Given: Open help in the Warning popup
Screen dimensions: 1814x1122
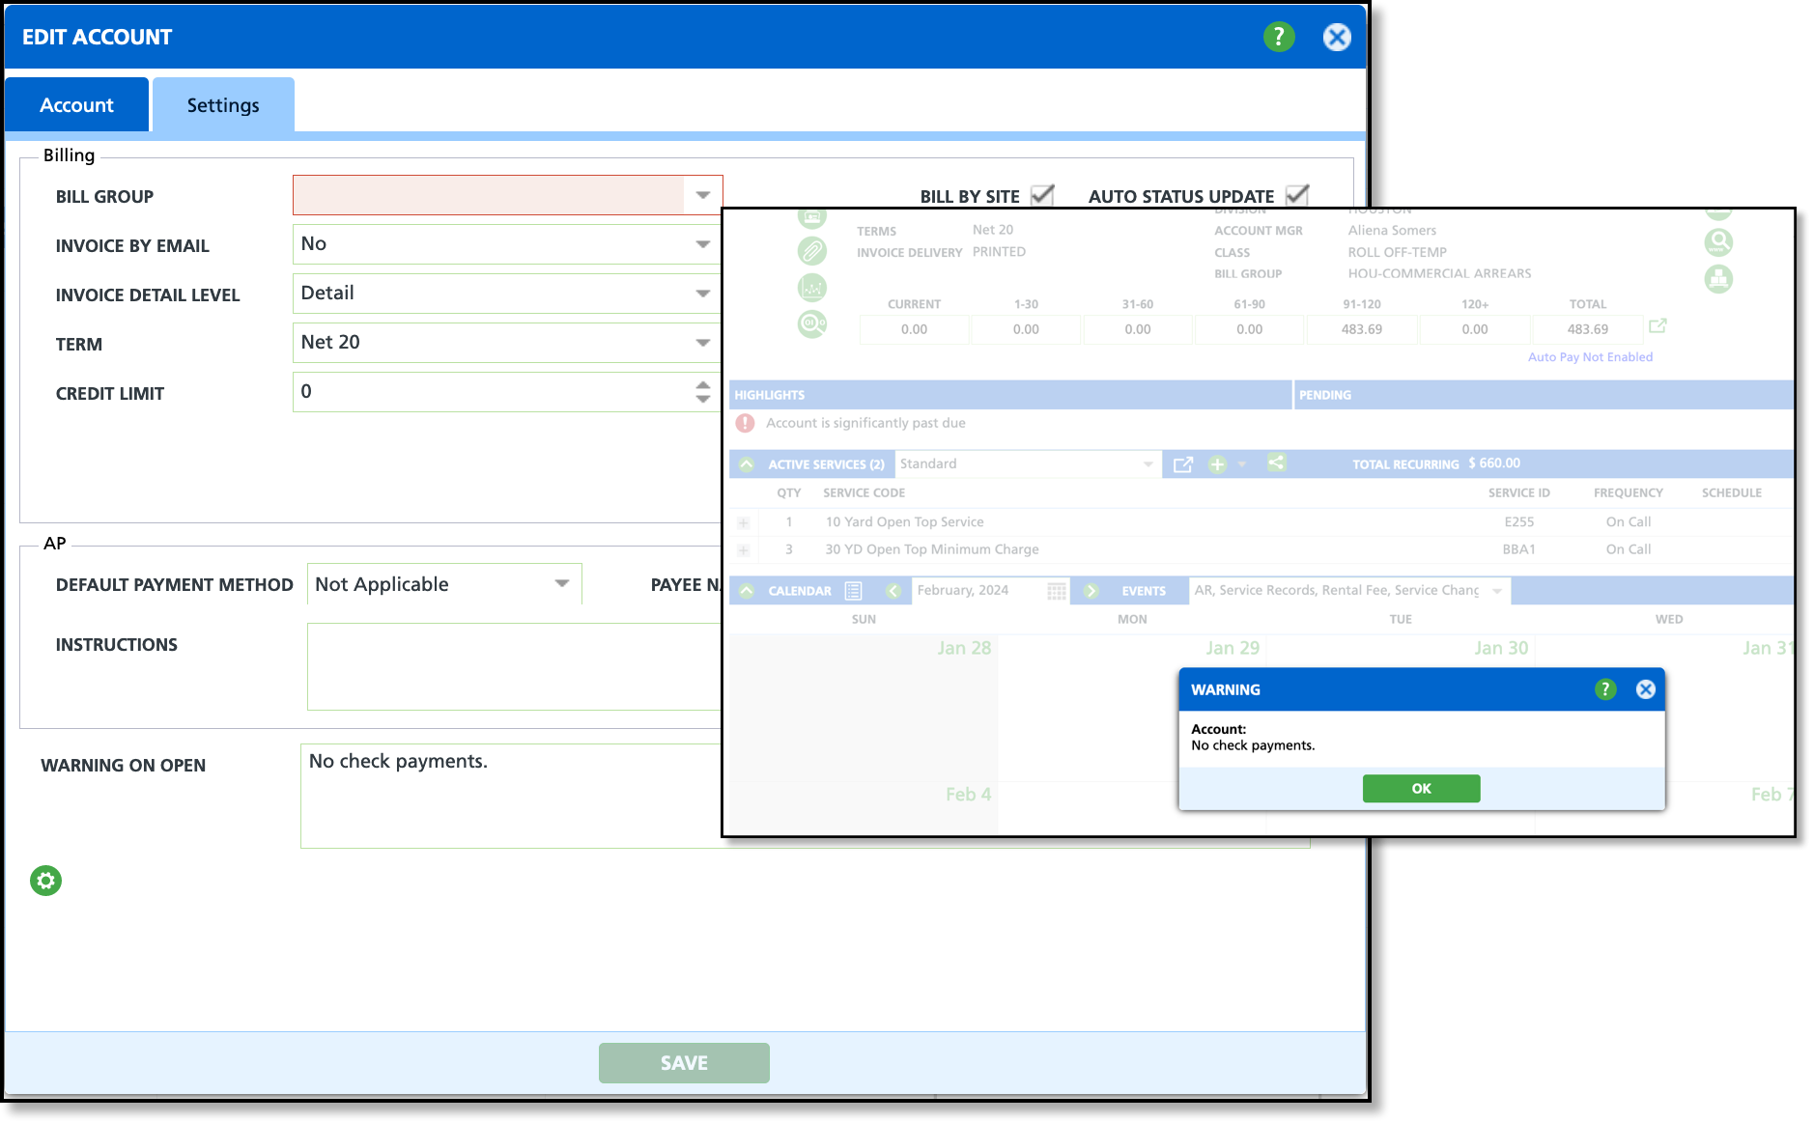Looking at the screenshot, I should click(x=1605, y=689).
